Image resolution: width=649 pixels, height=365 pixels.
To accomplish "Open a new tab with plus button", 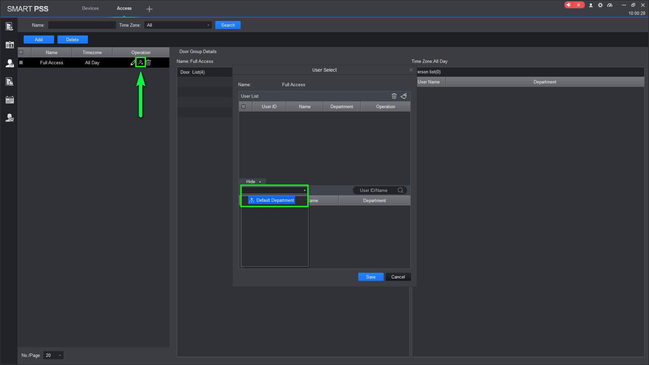I will (149, 9).
